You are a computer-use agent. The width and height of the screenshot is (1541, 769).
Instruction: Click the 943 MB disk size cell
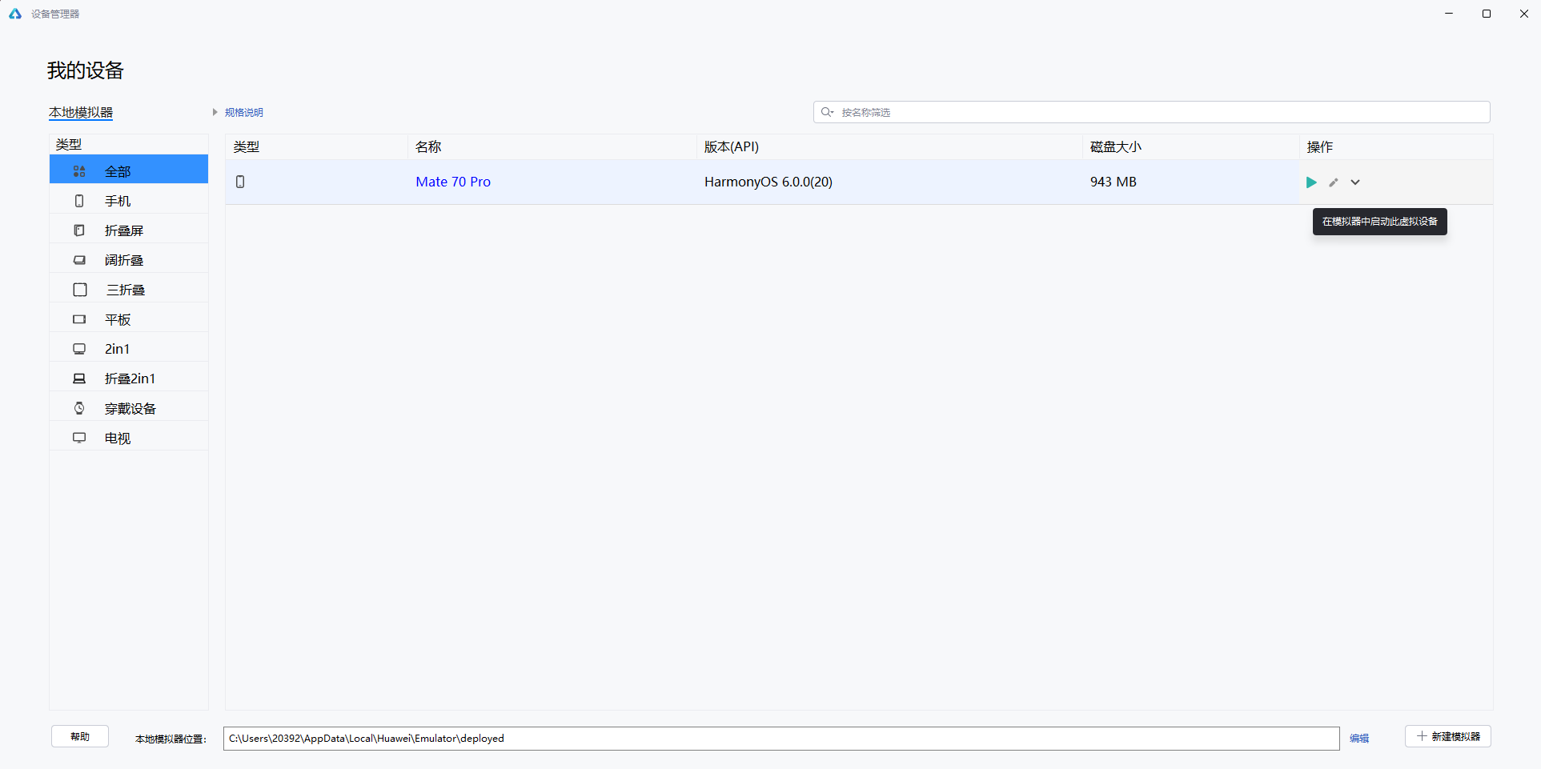[1114, 182]
